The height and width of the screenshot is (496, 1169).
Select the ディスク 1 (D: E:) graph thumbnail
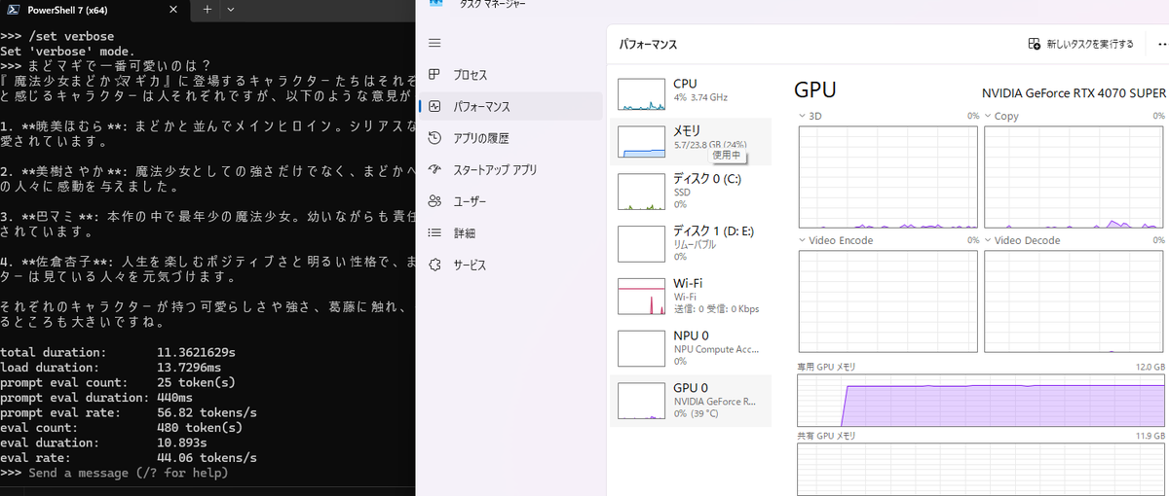[641, 244]
